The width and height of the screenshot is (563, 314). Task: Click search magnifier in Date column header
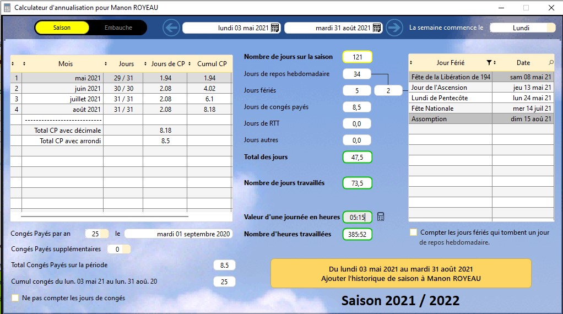tap(551, 63)
